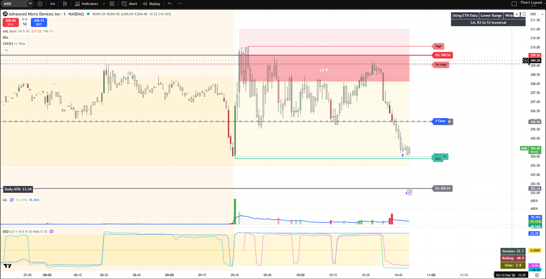Viewport: 546px width, 279px height.
Task: Select the RKL indicator legend
Action: point(5,38)
